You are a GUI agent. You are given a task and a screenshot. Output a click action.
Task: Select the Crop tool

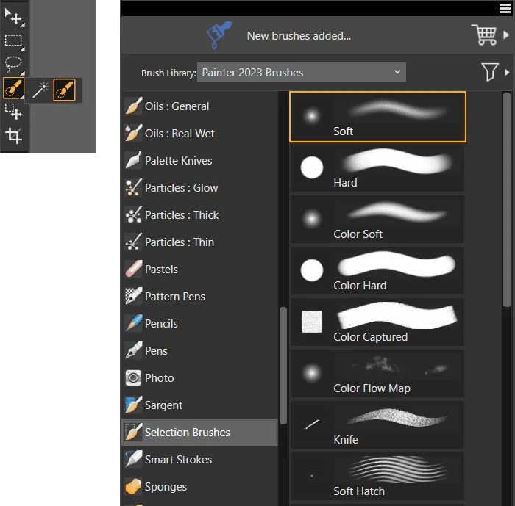(13, 135)
